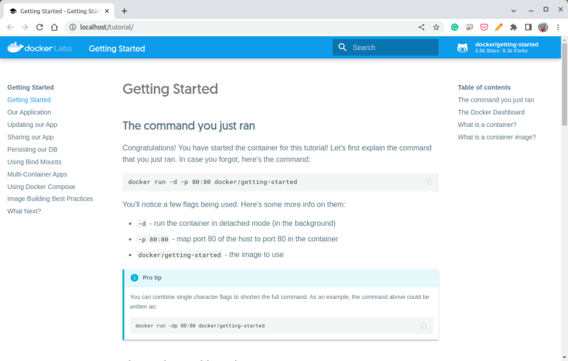Open Chrome's three-dot menu
The height and width of the screenshot is (361, 568).
(x=558, y=27)
